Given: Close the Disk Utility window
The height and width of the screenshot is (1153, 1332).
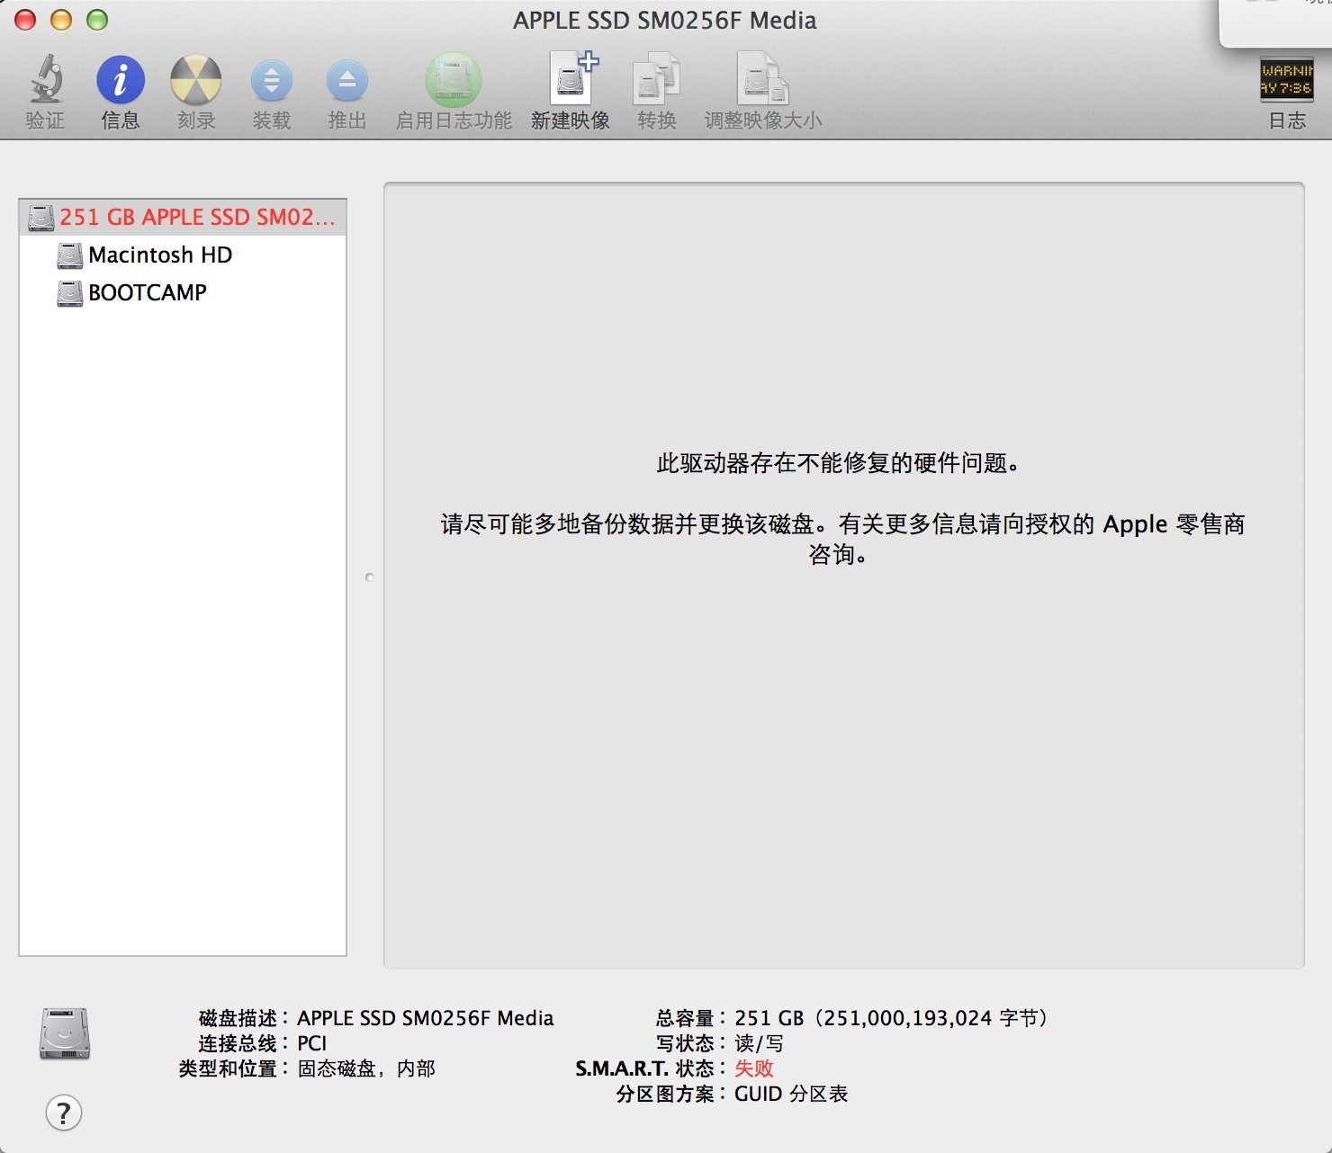Looking at the screenshot, I should tap(25, 20).
